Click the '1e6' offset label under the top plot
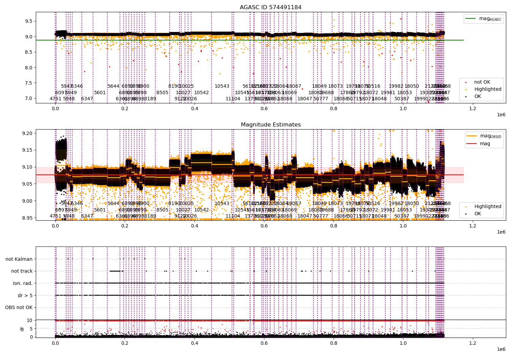This screenshot has width=511, height=357. [501, 115]
